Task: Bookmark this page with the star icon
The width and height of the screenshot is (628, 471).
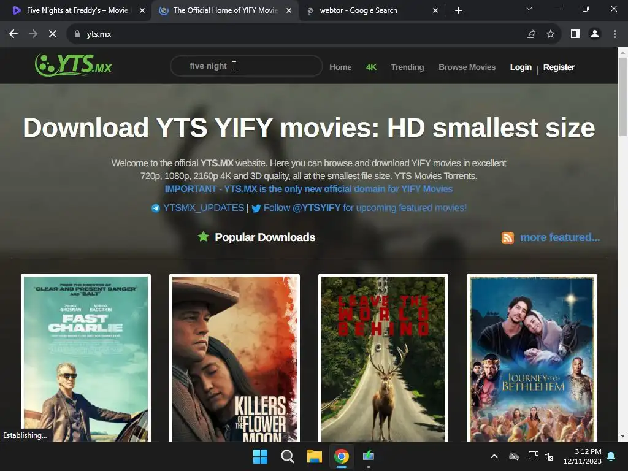Action: (x=551, y=34)
